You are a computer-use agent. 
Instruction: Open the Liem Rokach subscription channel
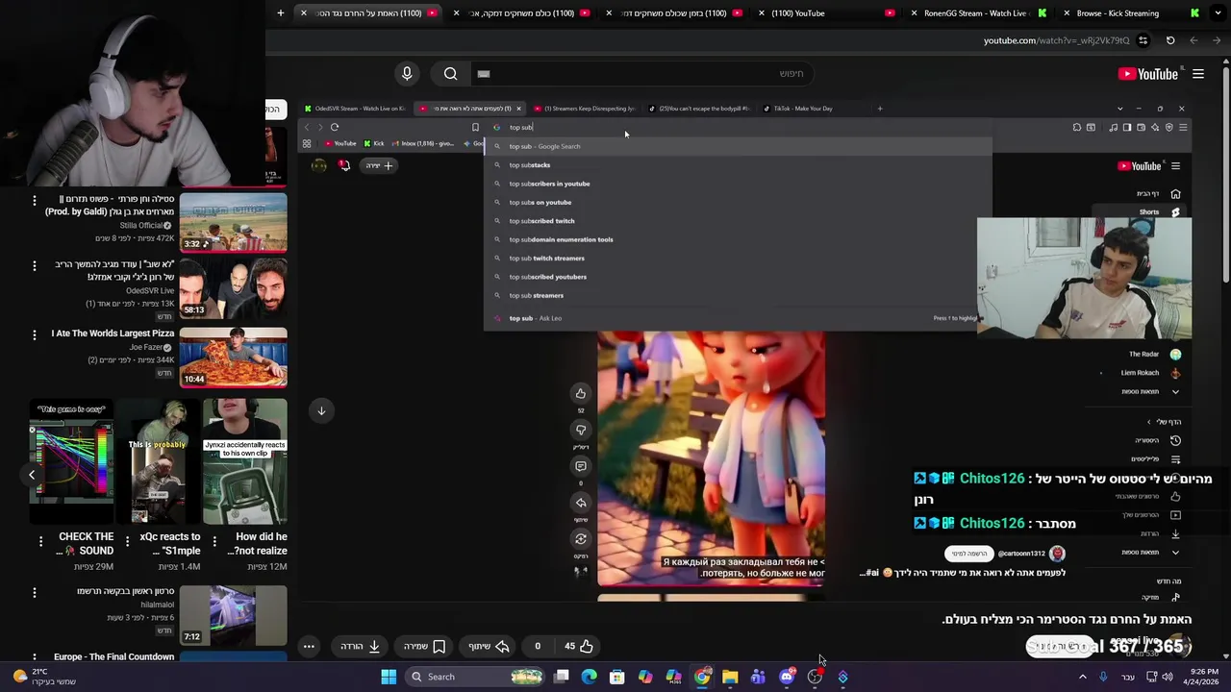pyautogui.click(x=1148, y=373)
